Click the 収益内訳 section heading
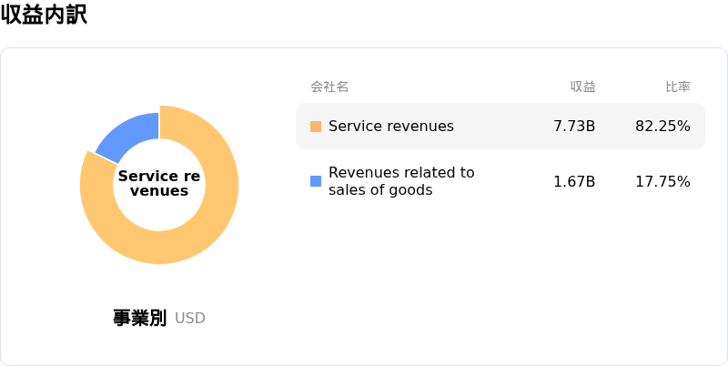The image size is (728, 366). (x=44, y=15)
